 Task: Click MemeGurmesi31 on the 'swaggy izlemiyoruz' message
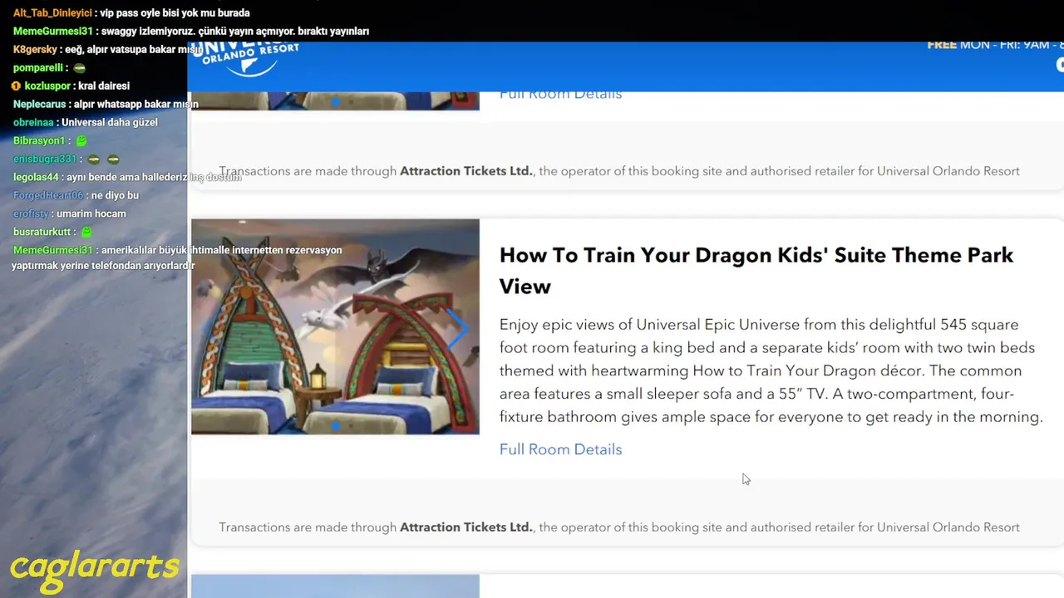pos(53,32)
